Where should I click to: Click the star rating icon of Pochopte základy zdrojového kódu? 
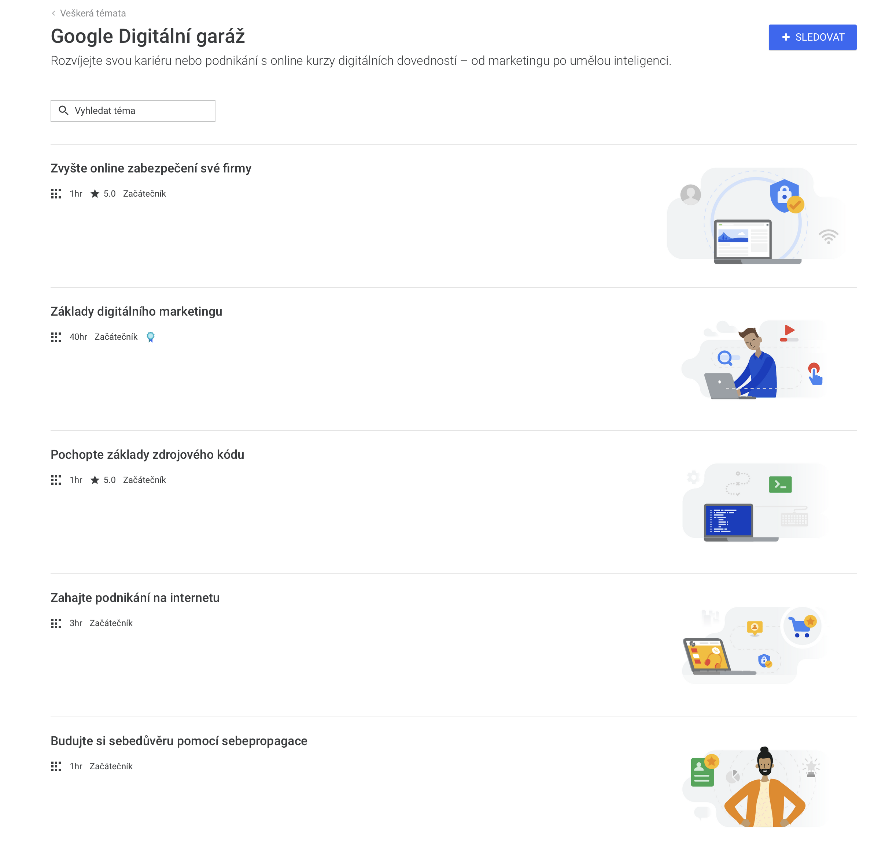[95, 480]
